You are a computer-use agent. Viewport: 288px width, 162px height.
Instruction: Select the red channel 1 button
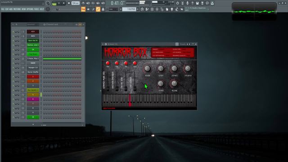point(33,76)
